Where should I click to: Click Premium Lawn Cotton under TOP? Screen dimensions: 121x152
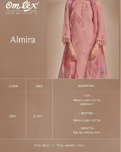click(x=87, y=100)
